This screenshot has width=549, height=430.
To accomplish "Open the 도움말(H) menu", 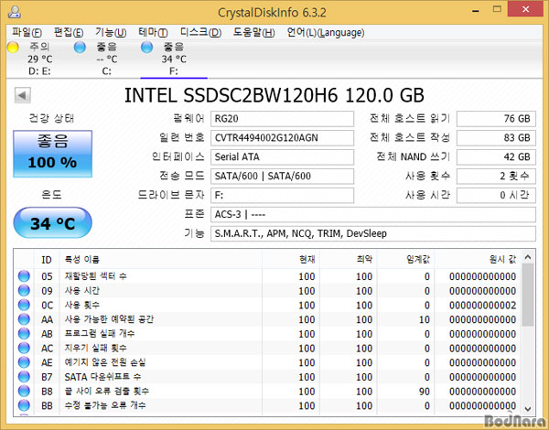I will coord(253,33).
